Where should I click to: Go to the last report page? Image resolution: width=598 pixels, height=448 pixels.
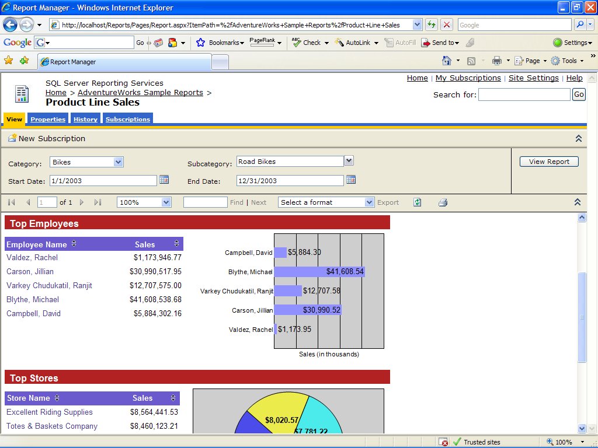point(98,202)
